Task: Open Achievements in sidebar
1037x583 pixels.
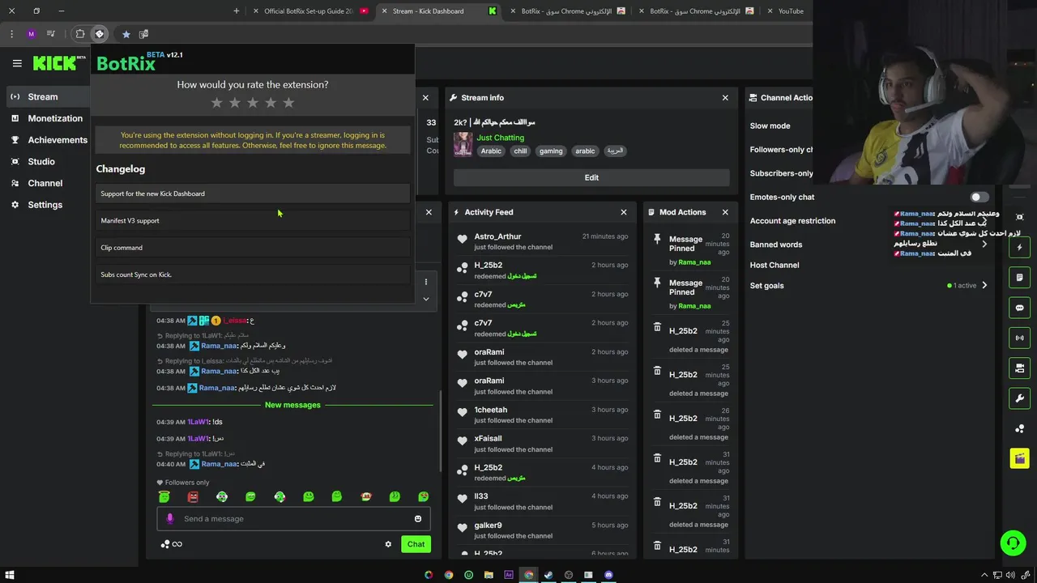Action: tap(58, 140)
